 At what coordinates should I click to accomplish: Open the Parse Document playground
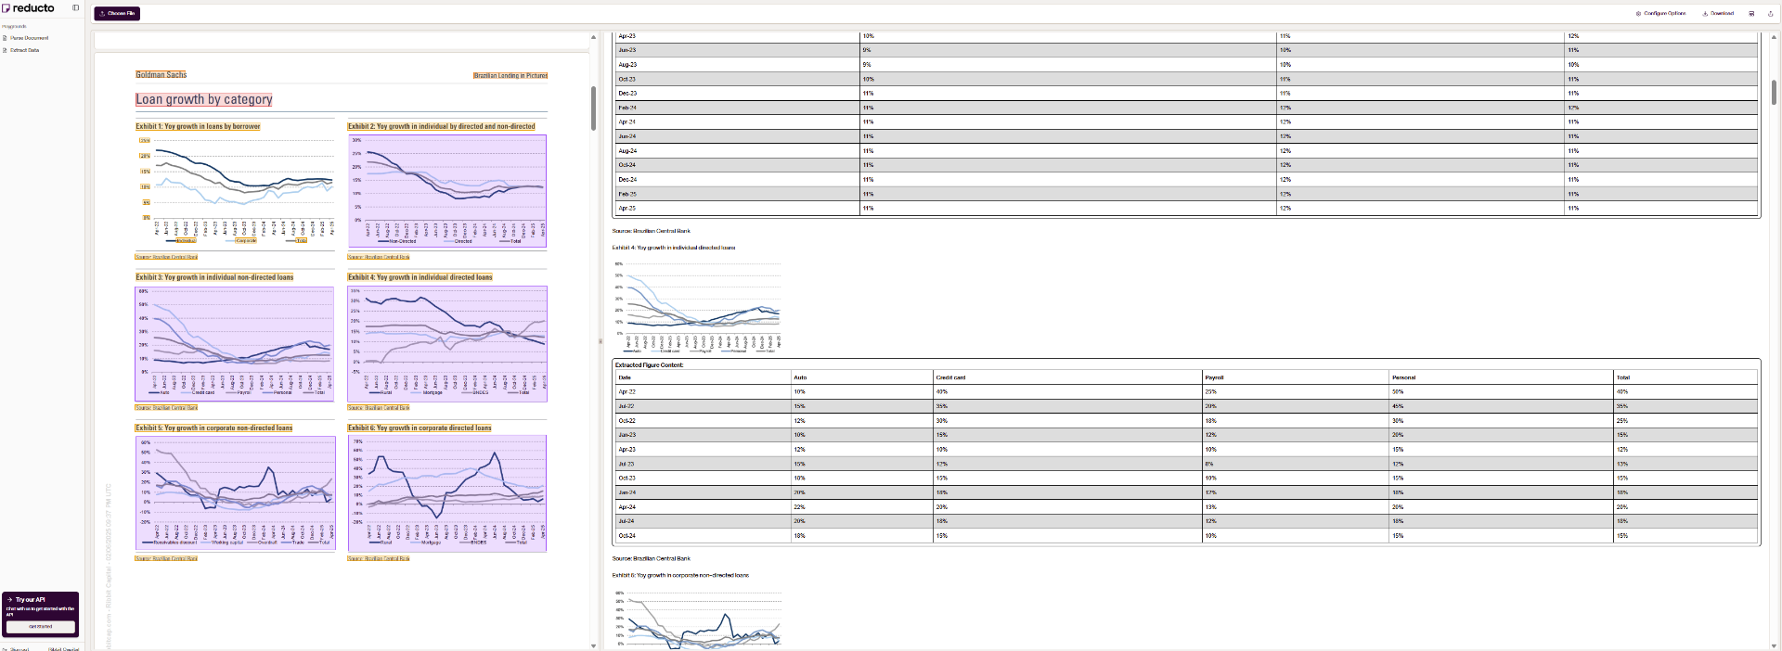29,38
